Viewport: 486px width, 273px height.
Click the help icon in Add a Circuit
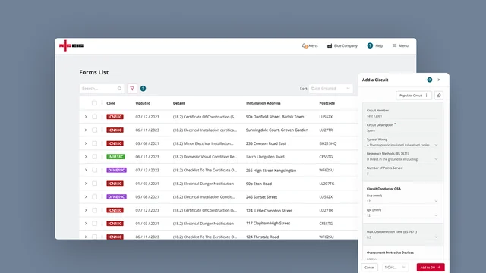(x=430, y=80)
